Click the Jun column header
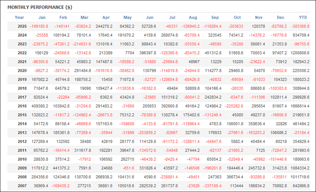The height and width of the screenshot is (192, 316). (x=149, y=18)
